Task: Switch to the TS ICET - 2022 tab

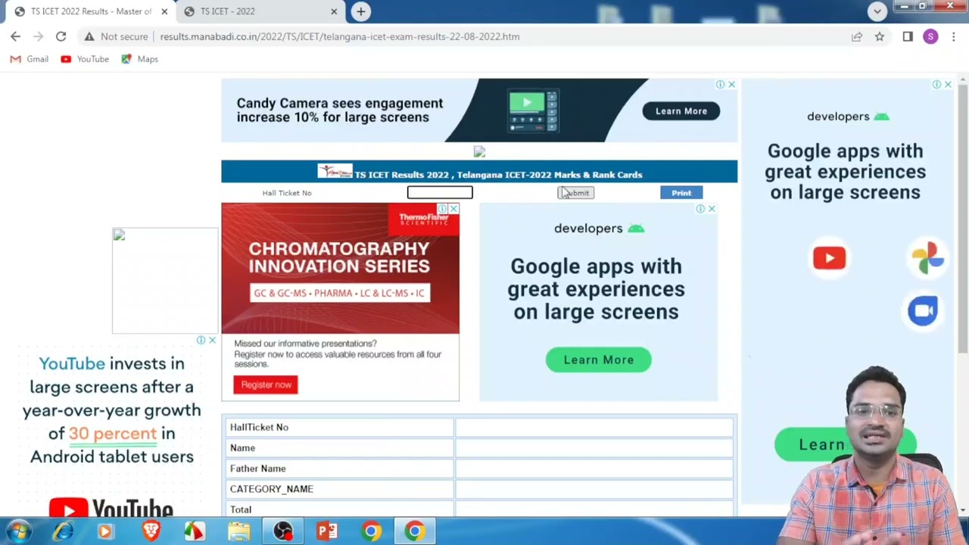Action: [261, 11]
